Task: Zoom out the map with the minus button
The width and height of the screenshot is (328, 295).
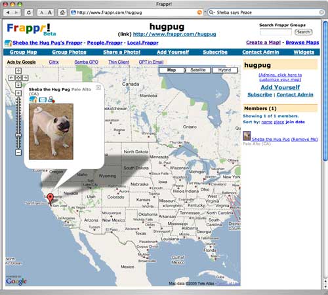Action: [18, 152]
